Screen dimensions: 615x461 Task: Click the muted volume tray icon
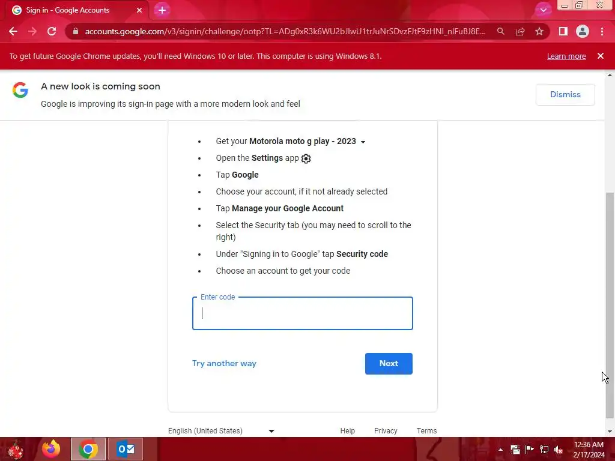coord(559,449)
